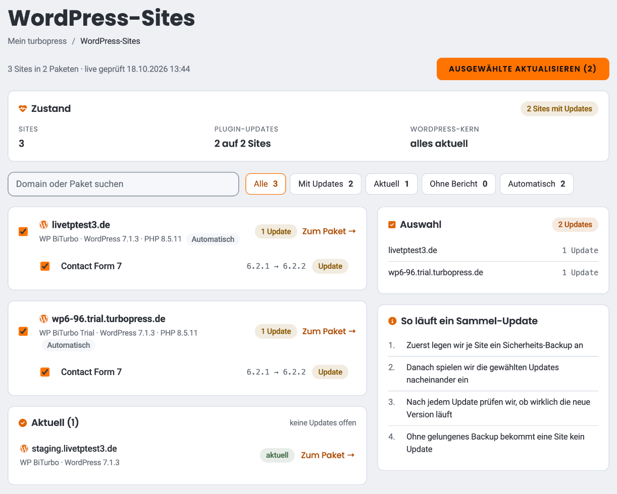Click Update badge in wp6-96 Contact Form row
Viewport: 617px width, 494px height.
[330, 372]
